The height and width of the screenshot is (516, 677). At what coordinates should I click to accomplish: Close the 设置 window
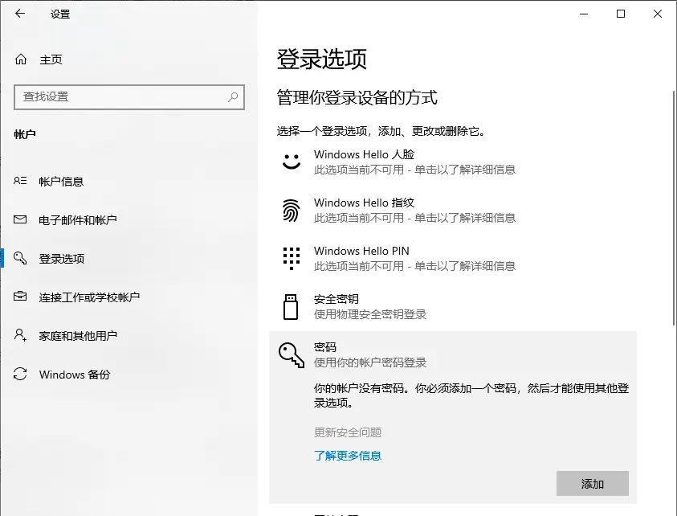point(658,14)
